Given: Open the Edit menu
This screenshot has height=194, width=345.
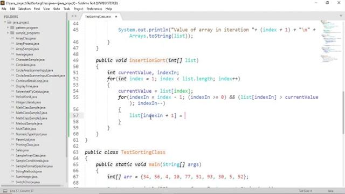Looking at the screenshot, I should (x=12, y=9).
